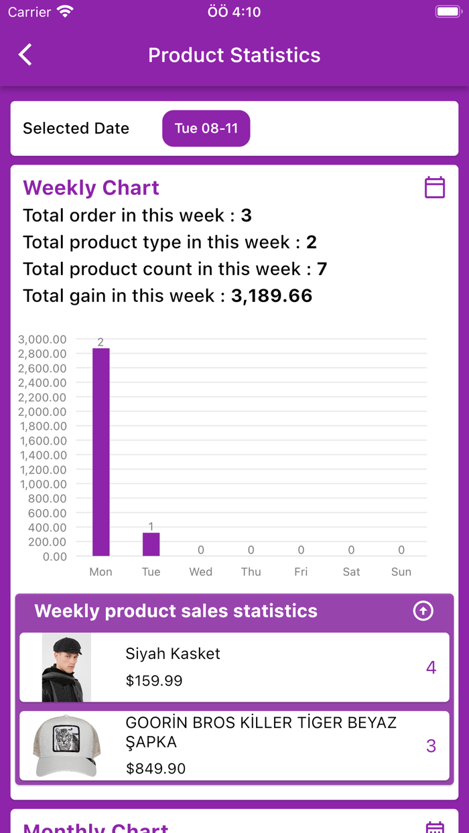This screenshot has height=833, width=469.
Task: Tap the Siyah Kasket product image
Action: [66, 668]
